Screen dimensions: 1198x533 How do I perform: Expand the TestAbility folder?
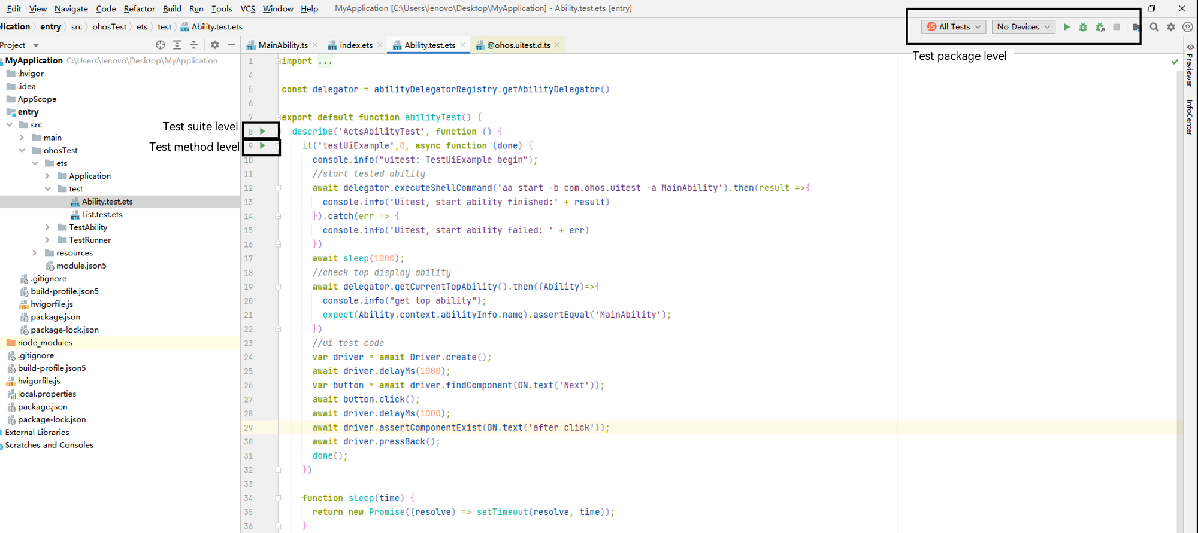[x=47, y=227]
